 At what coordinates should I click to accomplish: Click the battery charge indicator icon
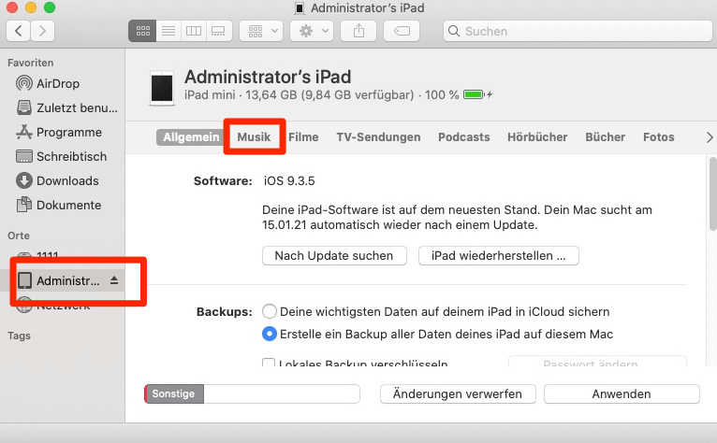point(477,94)
